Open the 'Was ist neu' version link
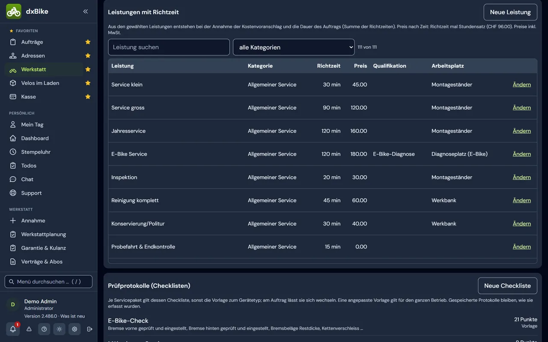The width and height of the screenshot is (548, 342). point(72,316)
